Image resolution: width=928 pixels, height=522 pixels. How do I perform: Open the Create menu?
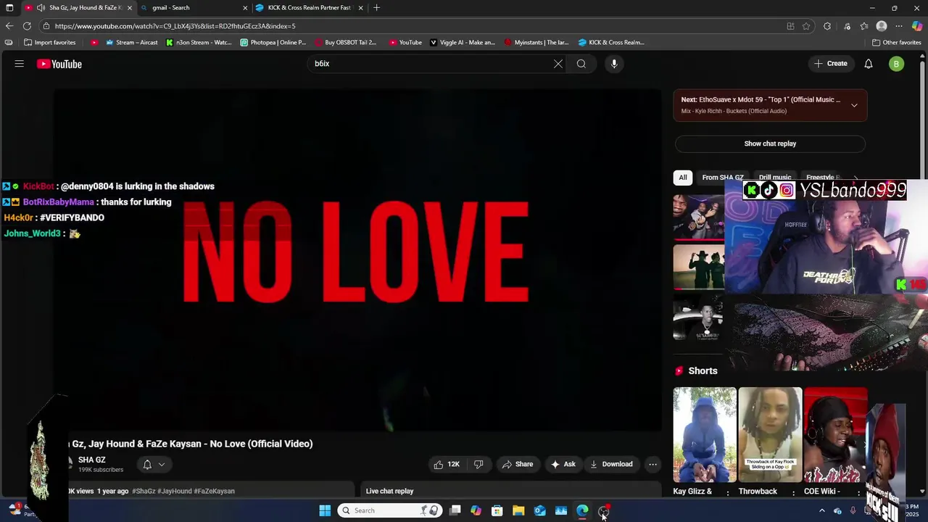(830, 64)
